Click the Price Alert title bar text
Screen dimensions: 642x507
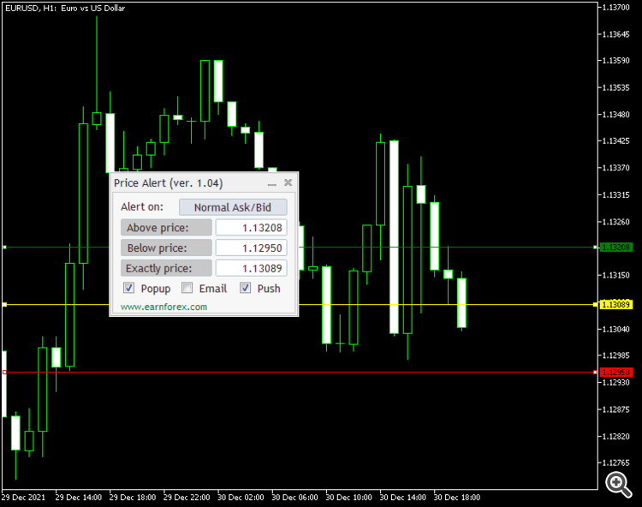[169, 183]
